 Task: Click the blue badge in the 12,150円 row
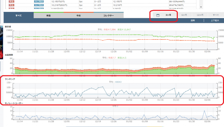[x=39, y=1]
